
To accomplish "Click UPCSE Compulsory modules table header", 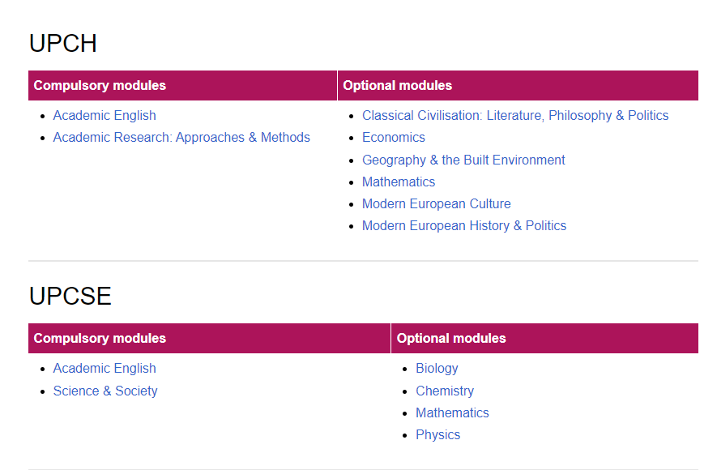I will pyautogui.click(x=210, y=339).
